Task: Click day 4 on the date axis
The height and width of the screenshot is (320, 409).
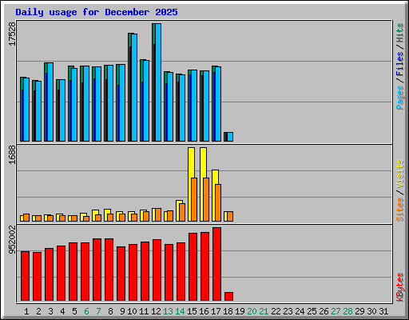Action: point(62,311)
